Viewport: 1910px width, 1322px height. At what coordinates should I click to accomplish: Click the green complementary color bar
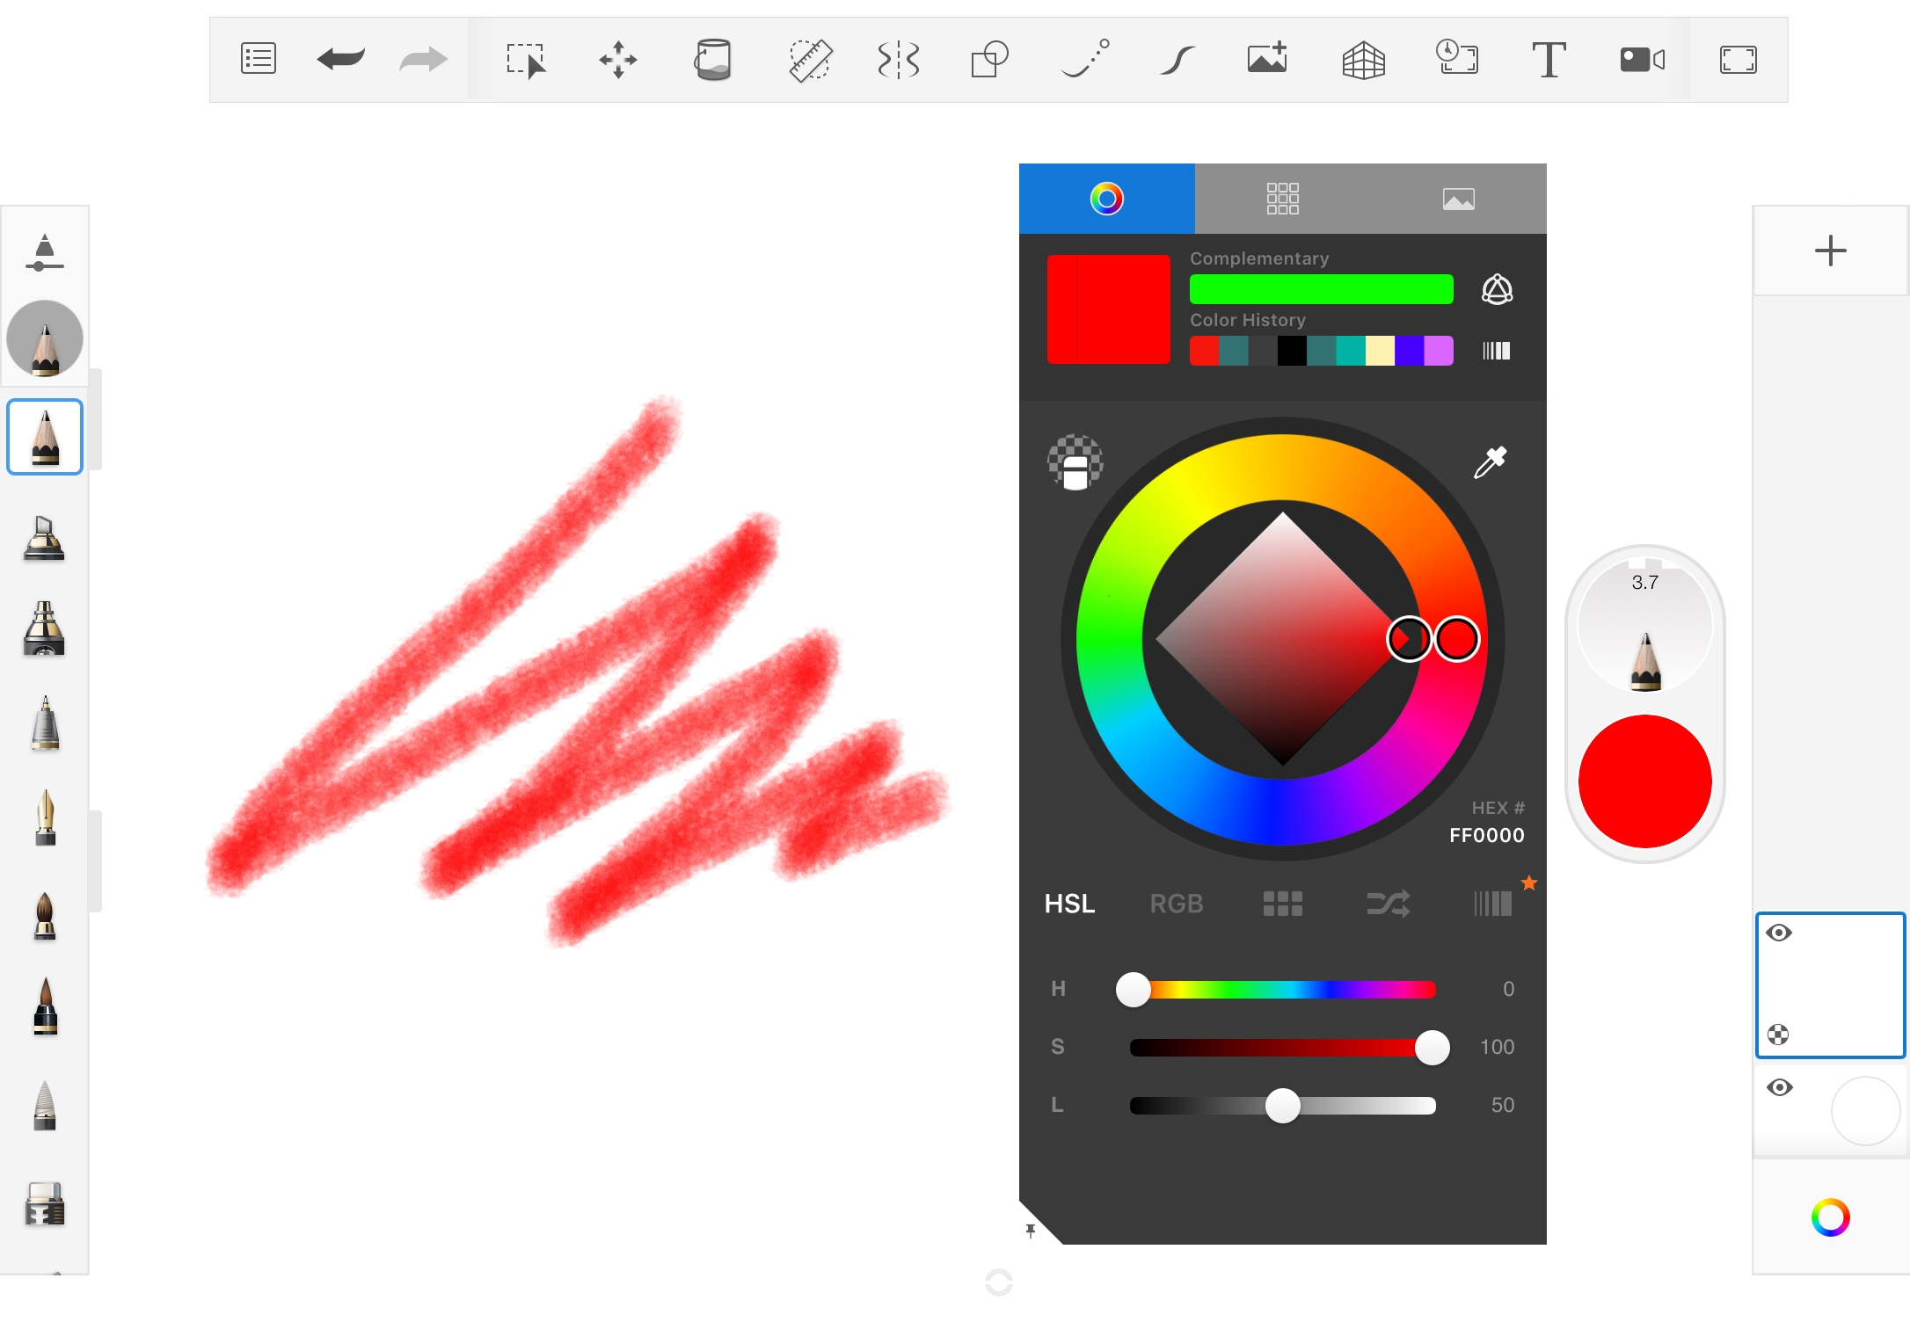pyautogui.click(x=1321, y=289)
